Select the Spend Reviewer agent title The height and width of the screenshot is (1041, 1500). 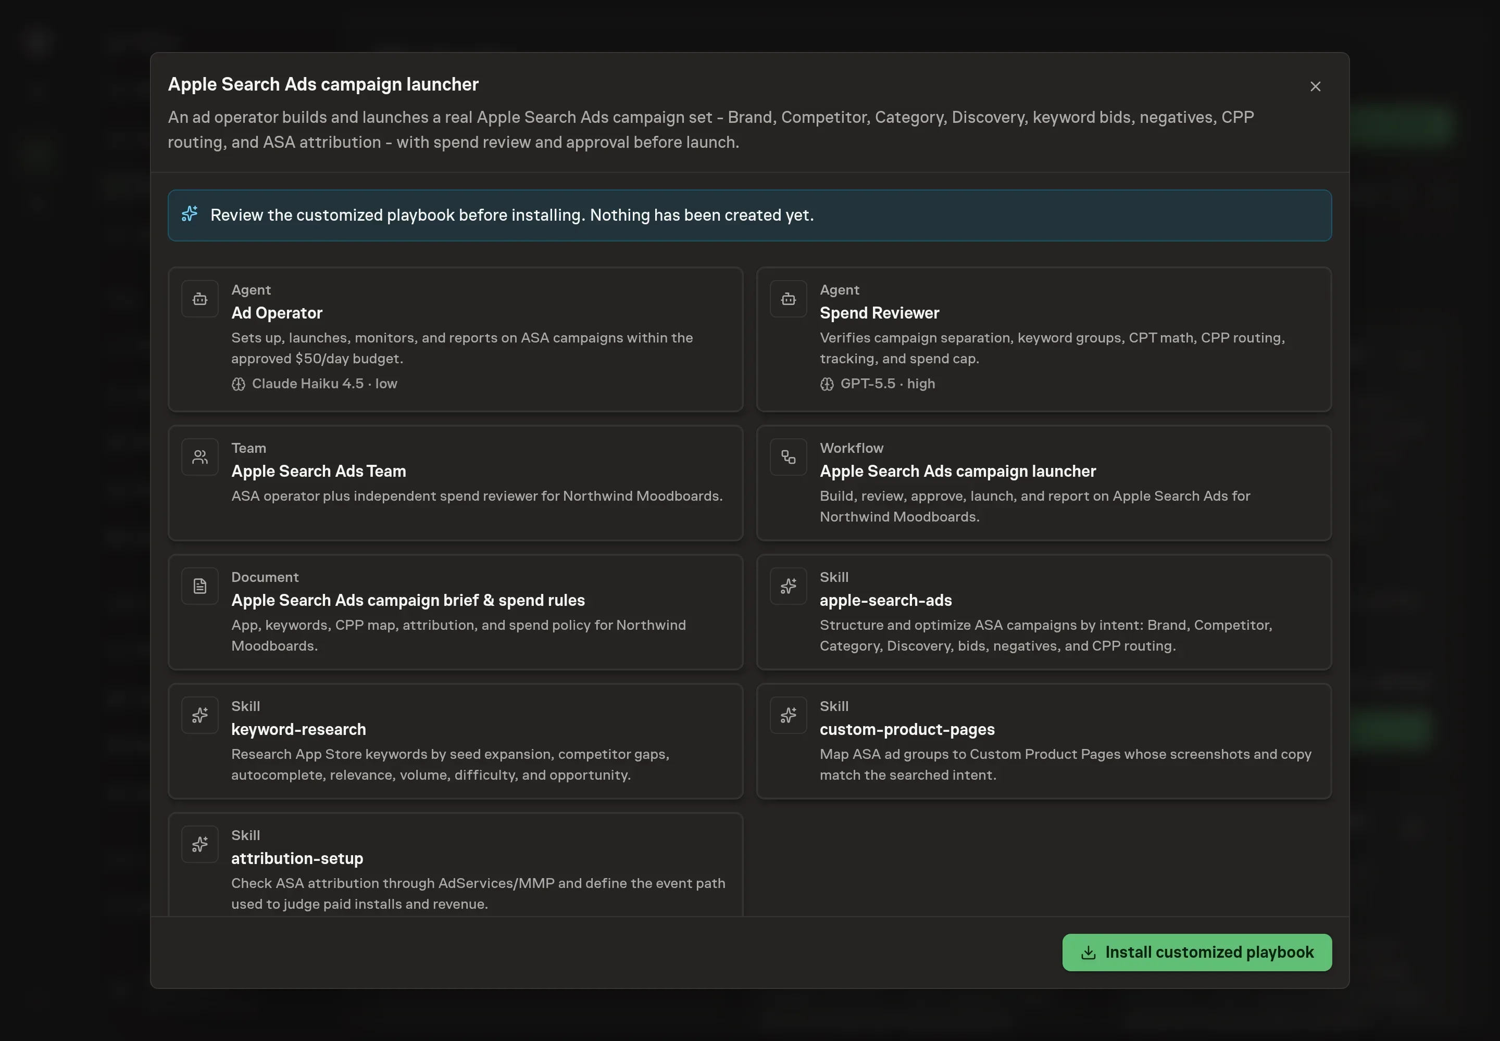(x=879, y=313)
